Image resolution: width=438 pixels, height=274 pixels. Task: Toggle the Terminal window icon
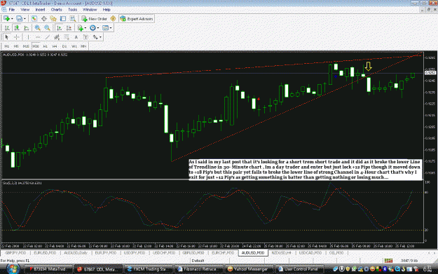tap(63, 19)
